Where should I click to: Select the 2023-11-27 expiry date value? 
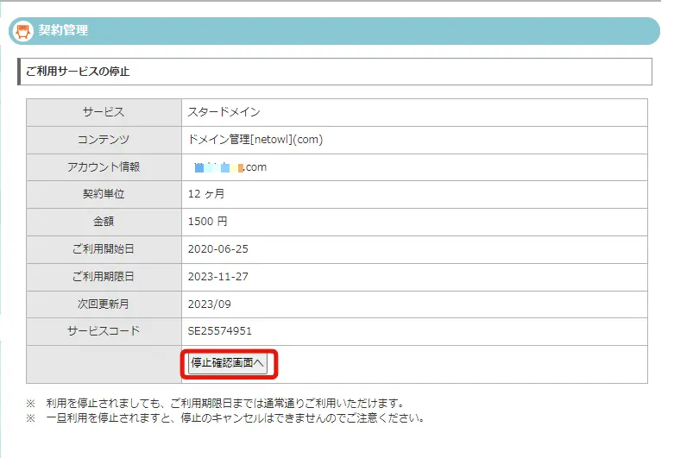[x=216, y=277]
